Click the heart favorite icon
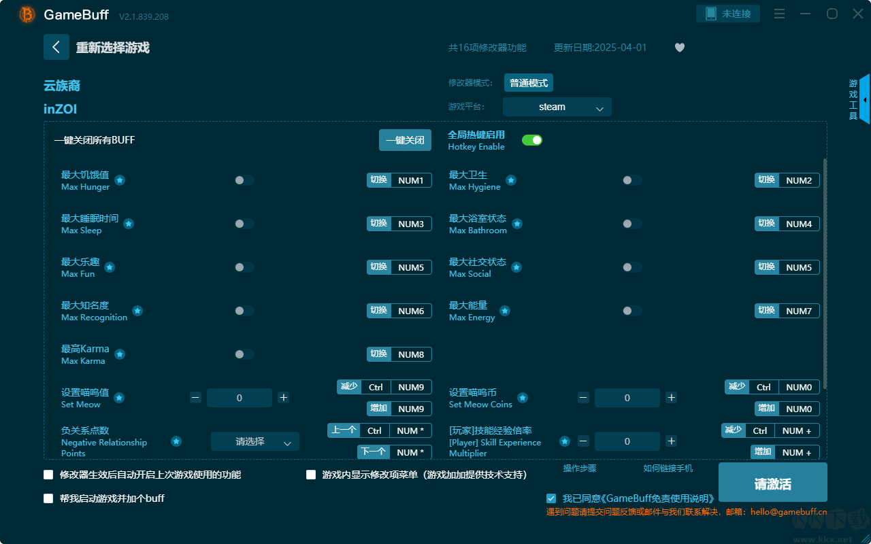 pos(679,48)
